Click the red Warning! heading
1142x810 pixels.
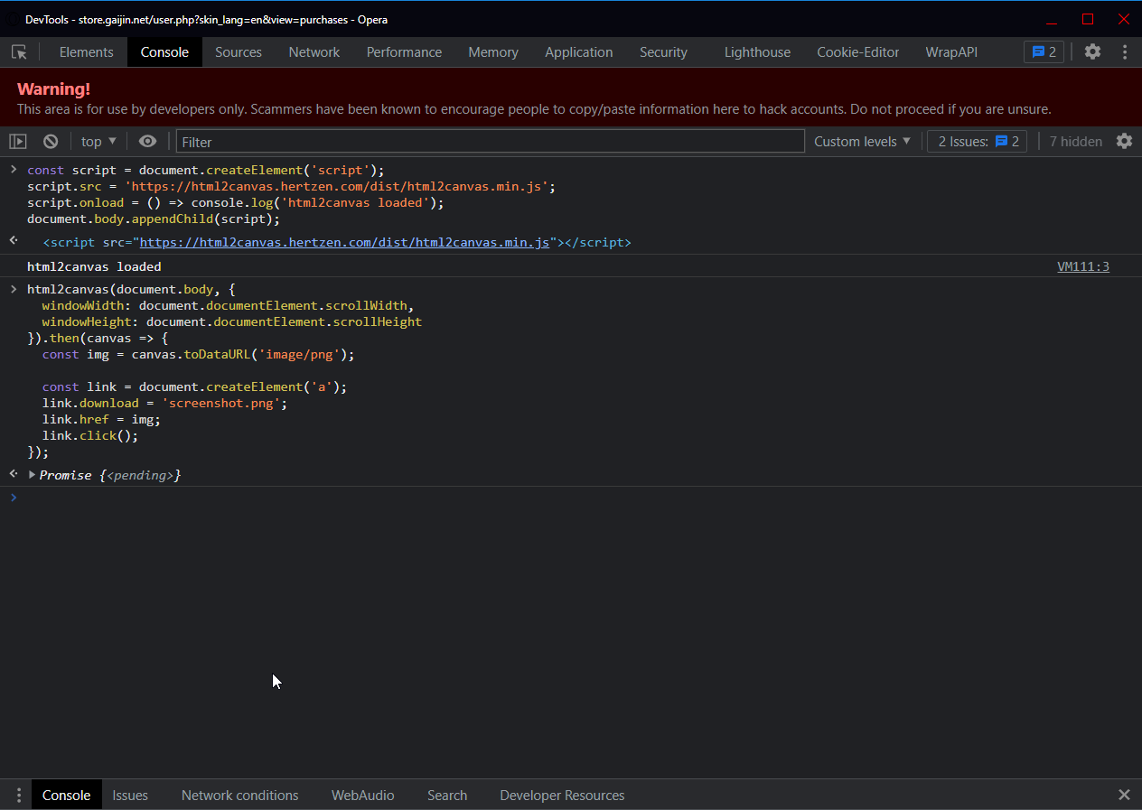click(x=53, y=88)
